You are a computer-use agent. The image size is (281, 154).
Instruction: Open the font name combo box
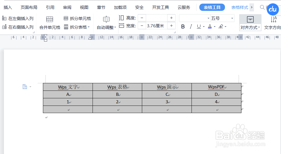click(195, 18)
